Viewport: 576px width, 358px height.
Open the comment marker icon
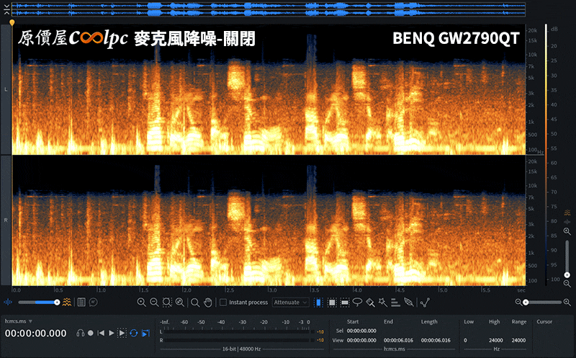[94, 302]
